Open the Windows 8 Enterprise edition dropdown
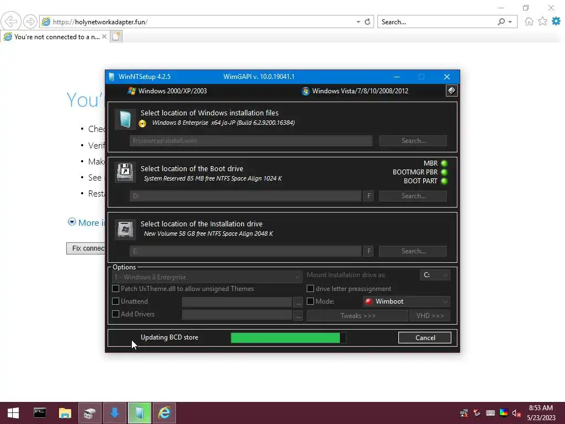The height and width of the screenshot is (424, 565). pos(207,277)
